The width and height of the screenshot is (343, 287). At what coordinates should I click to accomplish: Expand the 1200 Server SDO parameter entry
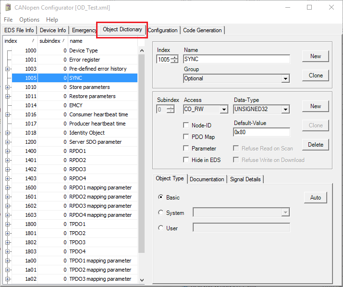point(7,142)
